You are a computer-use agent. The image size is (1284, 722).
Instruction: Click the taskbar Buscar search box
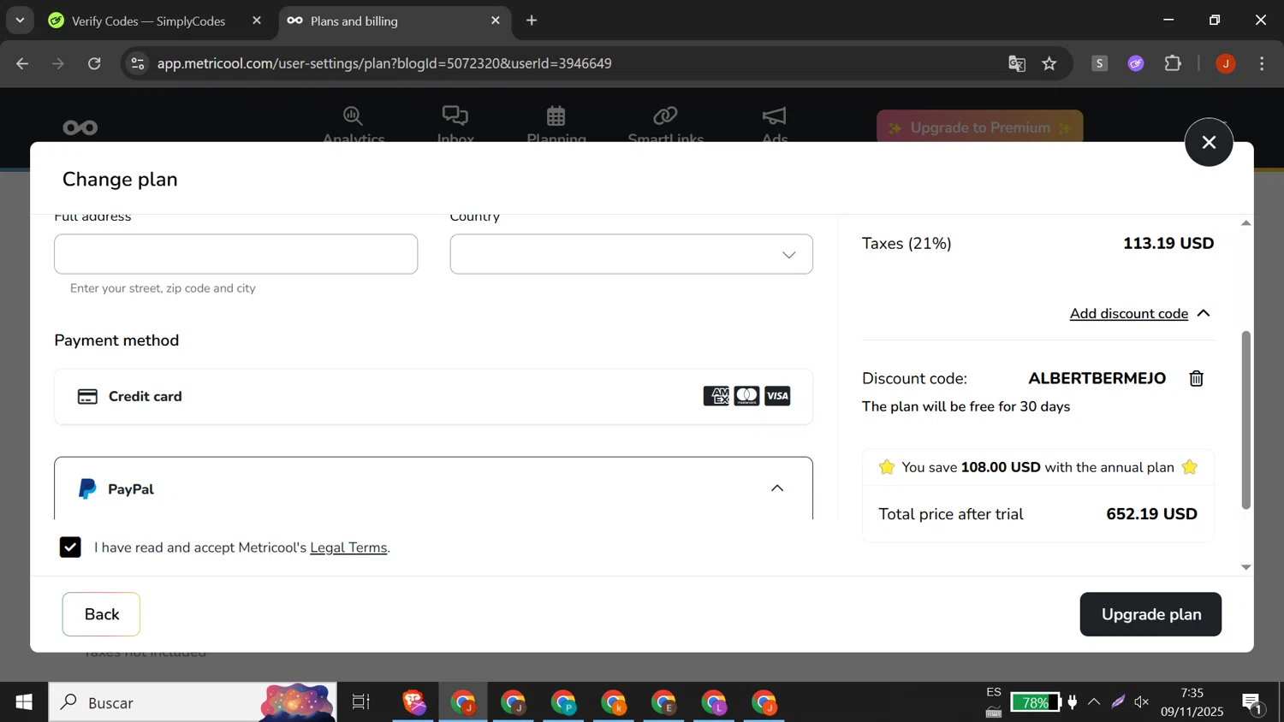[193, 702]
